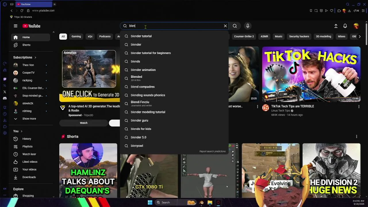Screen dimensions: 368x207
Task: Select the Counter-Strike 2 filter chip
Action: click(x=244, y=37)
